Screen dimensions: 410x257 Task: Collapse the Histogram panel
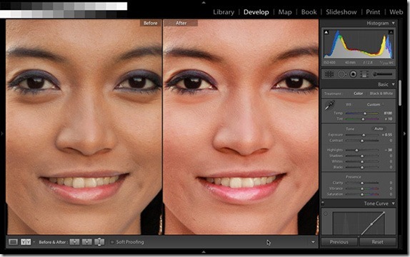pos(393,24)
